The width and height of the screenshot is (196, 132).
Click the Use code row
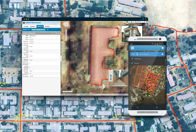pos(41,71)
